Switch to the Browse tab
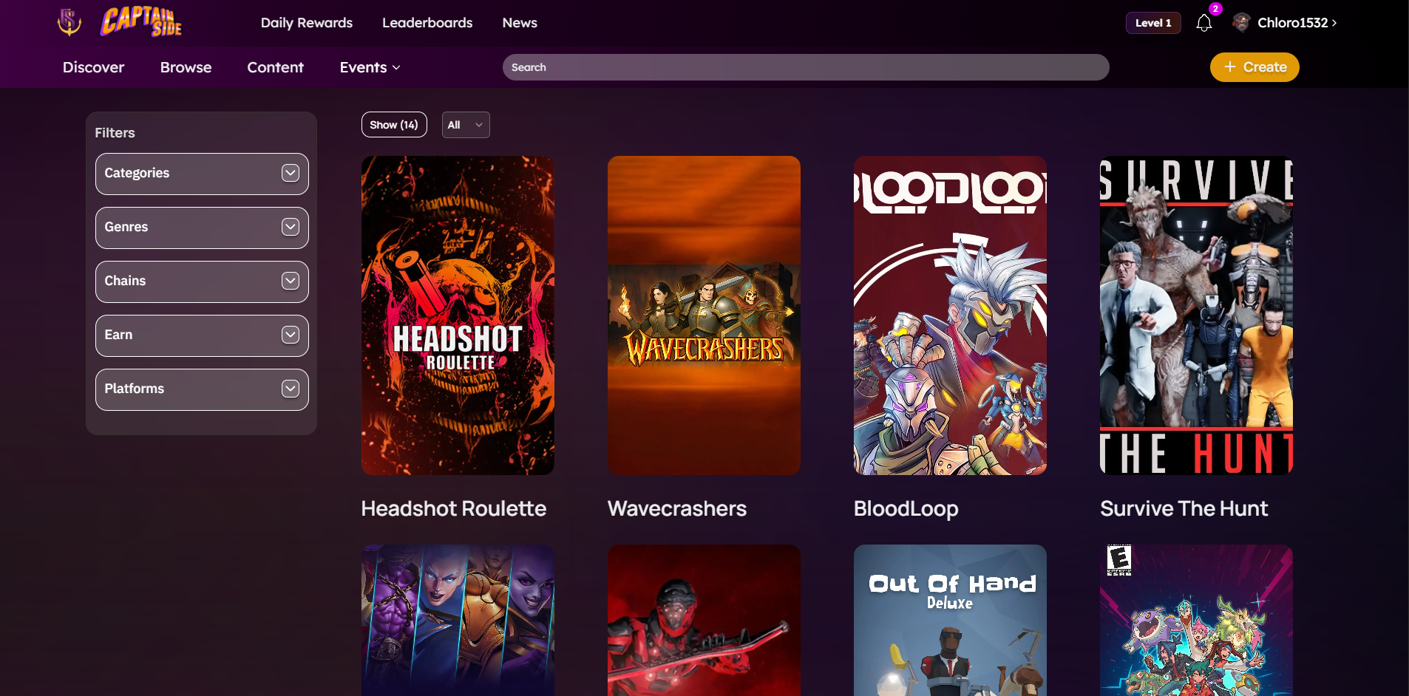 (186, 67)
